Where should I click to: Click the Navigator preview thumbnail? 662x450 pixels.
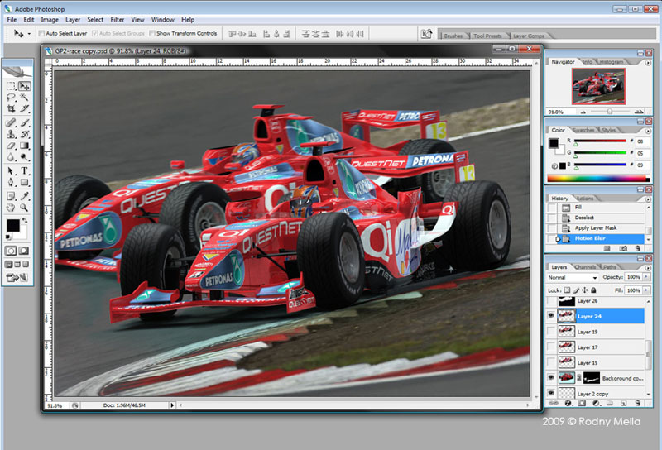(x=598, y=85)
